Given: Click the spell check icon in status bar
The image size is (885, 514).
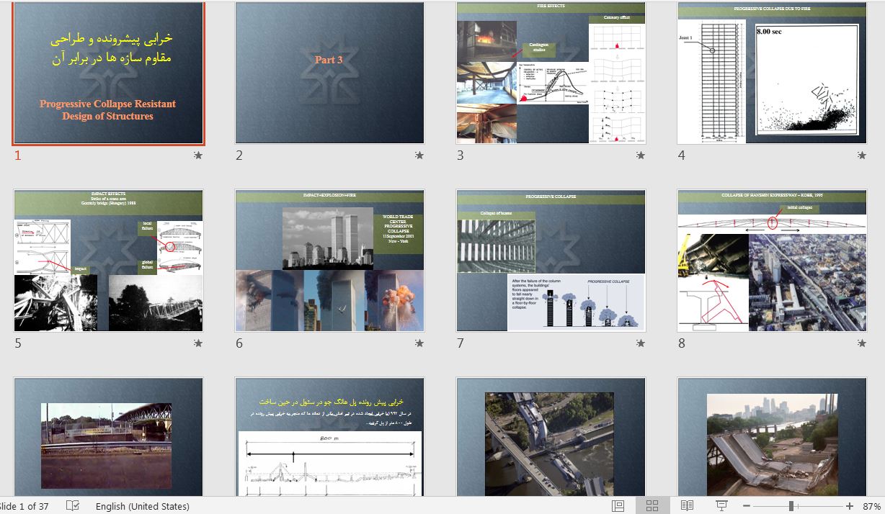Looking at the screenshot, I should pyautogui.click(x=73, y=506).
